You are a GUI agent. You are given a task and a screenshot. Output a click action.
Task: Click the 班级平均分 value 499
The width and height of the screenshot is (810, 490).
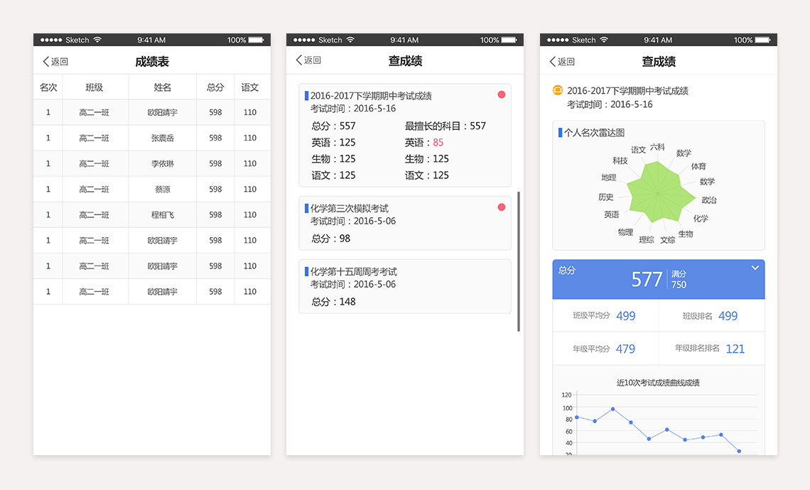pos(625,316)
